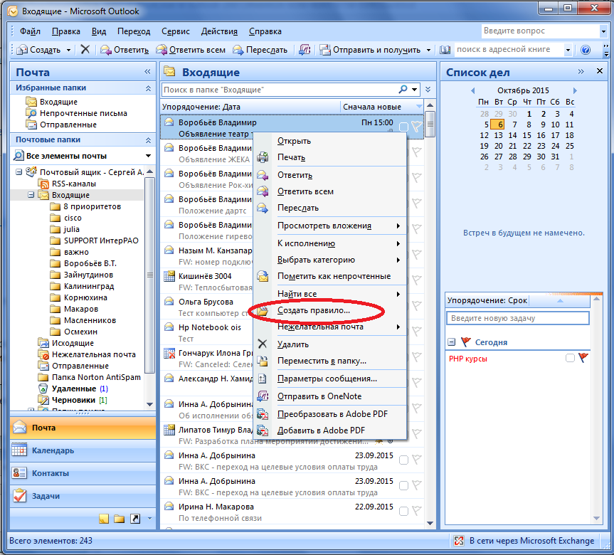The height and width of the screenshot is (555, 614).
Task: Open the Нежелательная почта submenu in the context menu
Action: (x=329, y=327)
